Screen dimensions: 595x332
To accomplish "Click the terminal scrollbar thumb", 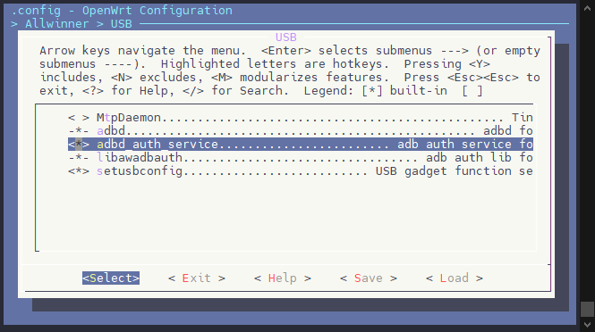I will pos(588,309).
